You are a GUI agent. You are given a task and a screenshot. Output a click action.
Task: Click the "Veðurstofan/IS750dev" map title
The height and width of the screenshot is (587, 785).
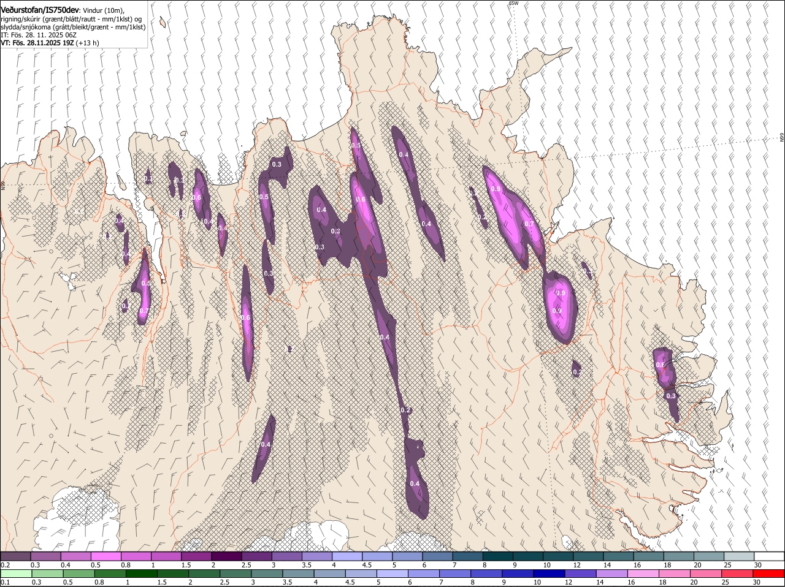(x=40, y=10)
